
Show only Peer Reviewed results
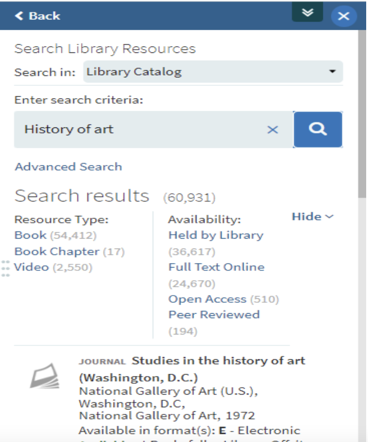[x=214, y=315]
